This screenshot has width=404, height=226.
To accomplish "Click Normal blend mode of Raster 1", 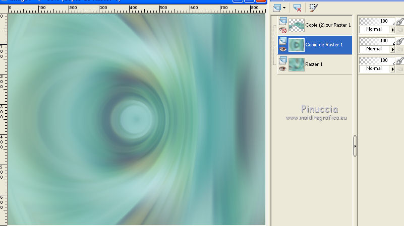I will tap(374, 68).
